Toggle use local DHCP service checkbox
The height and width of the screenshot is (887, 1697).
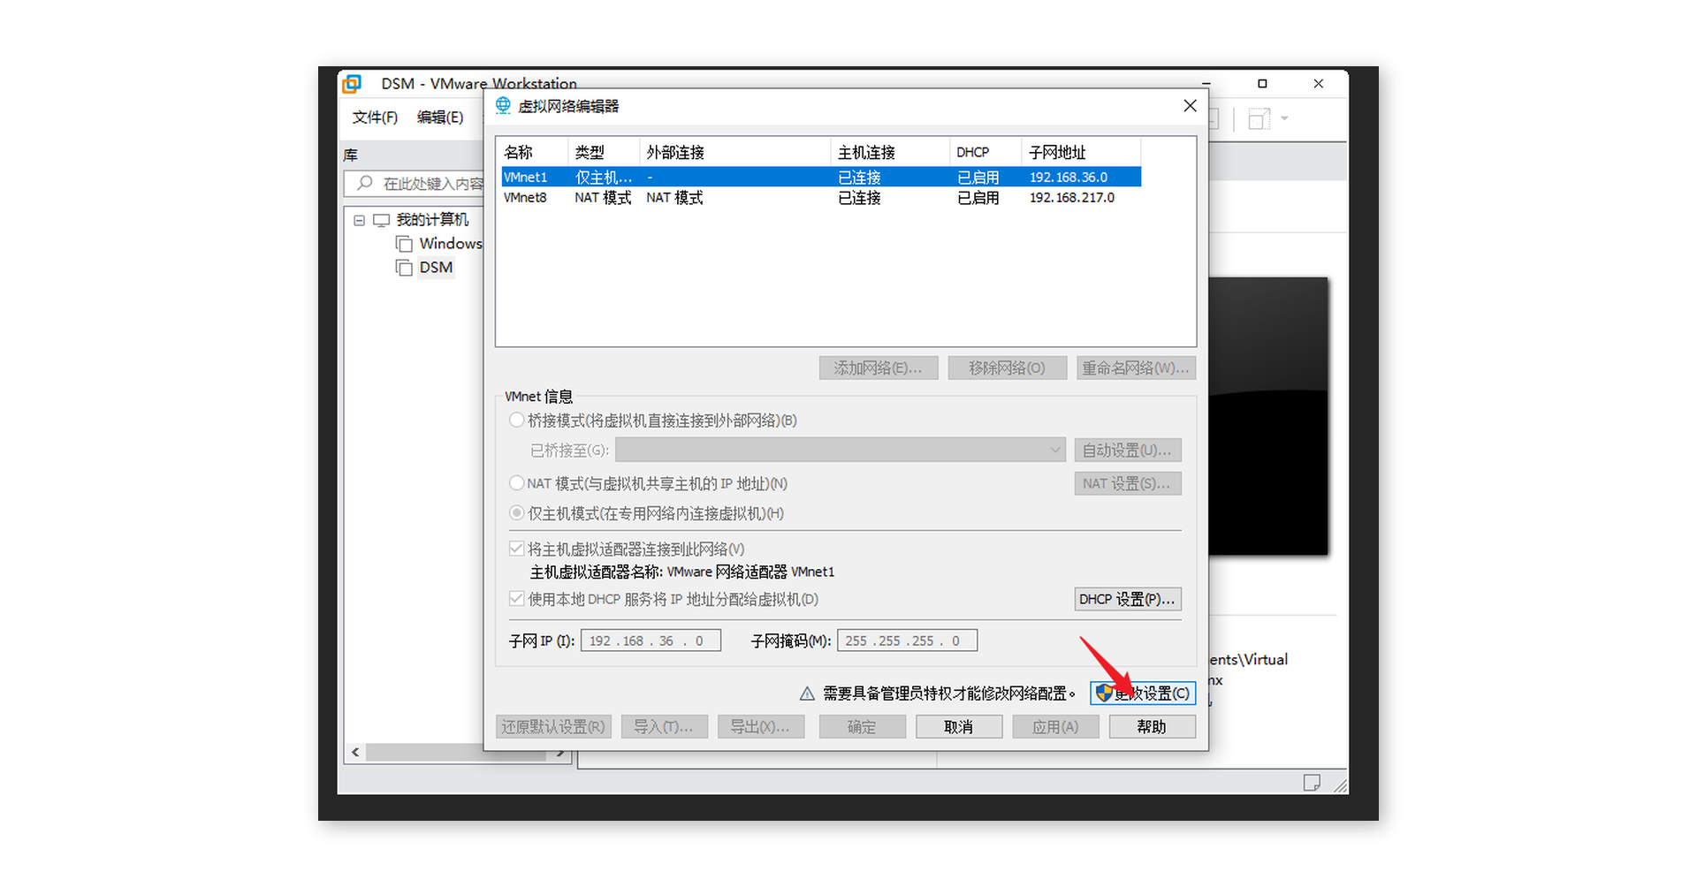click(x=517, y=599)
